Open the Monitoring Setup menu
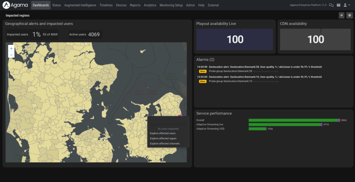Viewport: 355px width, 182px height. tap(171, 5)
